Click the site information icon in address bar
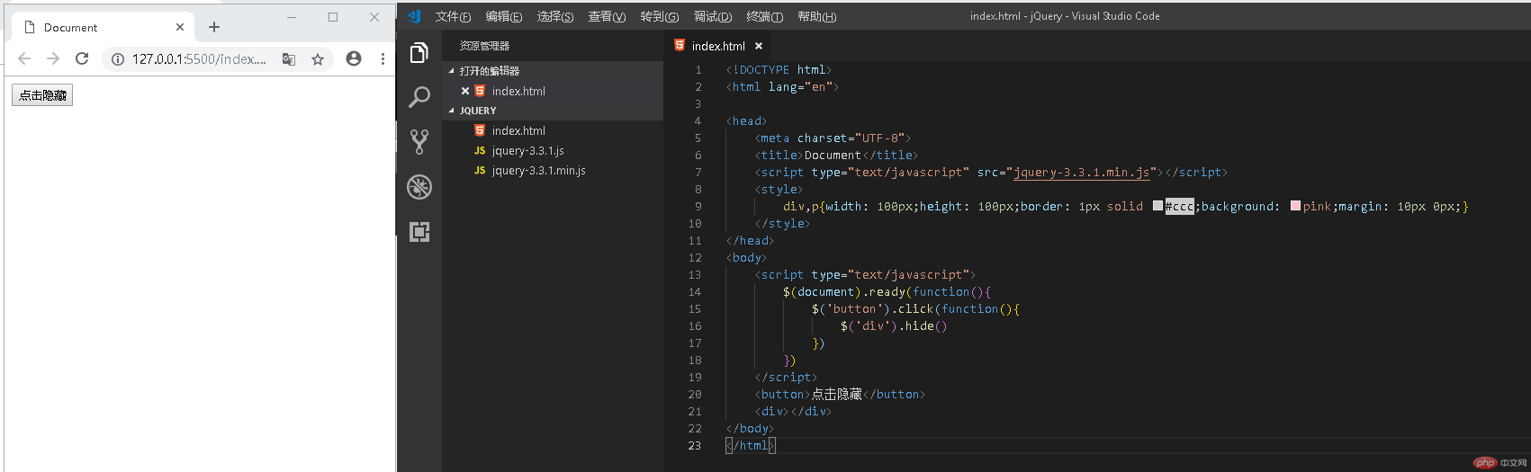Image resolution: width=1531 pixels, height=472 pixels. pyautogui.click(x=117, y=59)
